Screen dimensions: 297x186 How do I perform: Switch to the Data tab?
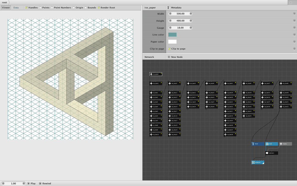[x=16, y=8]
